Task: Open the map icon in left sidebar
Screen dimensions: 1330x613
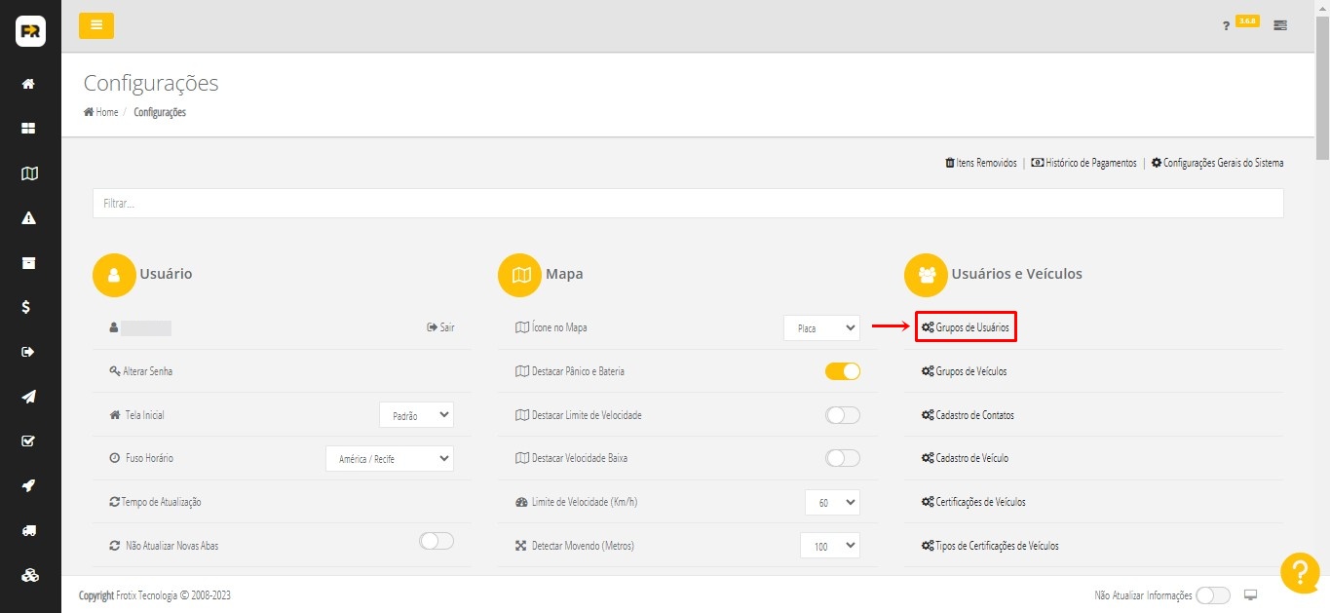Action: (x=29, y=173)
